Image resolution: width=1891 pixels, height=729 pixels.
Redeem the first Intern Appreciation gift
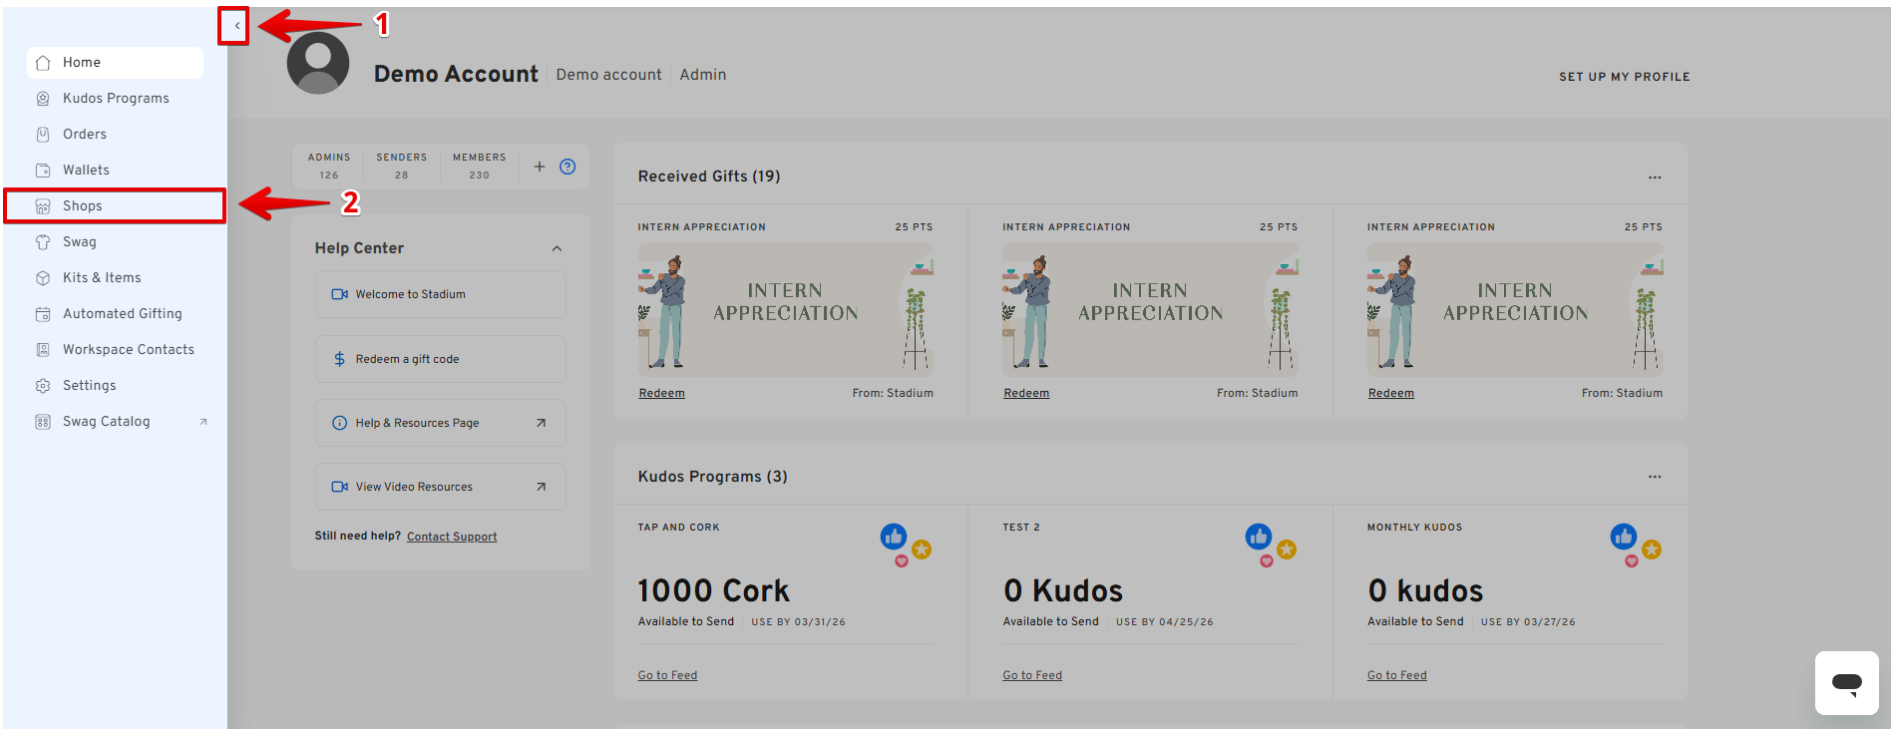click(661, 393)
